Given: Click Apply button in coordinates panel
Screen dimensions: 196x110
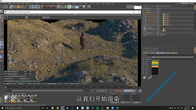Looking at the screenshot, I should [x=136, y=103].
